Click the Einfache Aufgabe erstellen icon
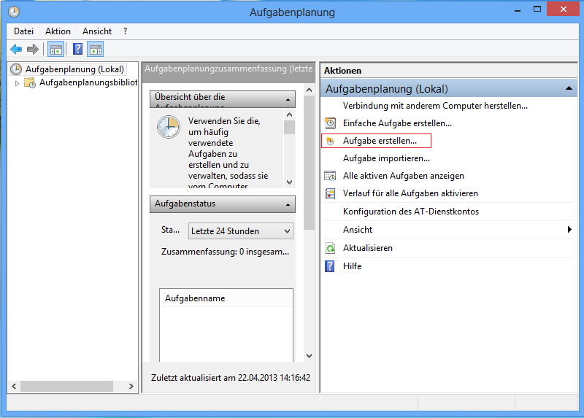 [x=330, y=123]
